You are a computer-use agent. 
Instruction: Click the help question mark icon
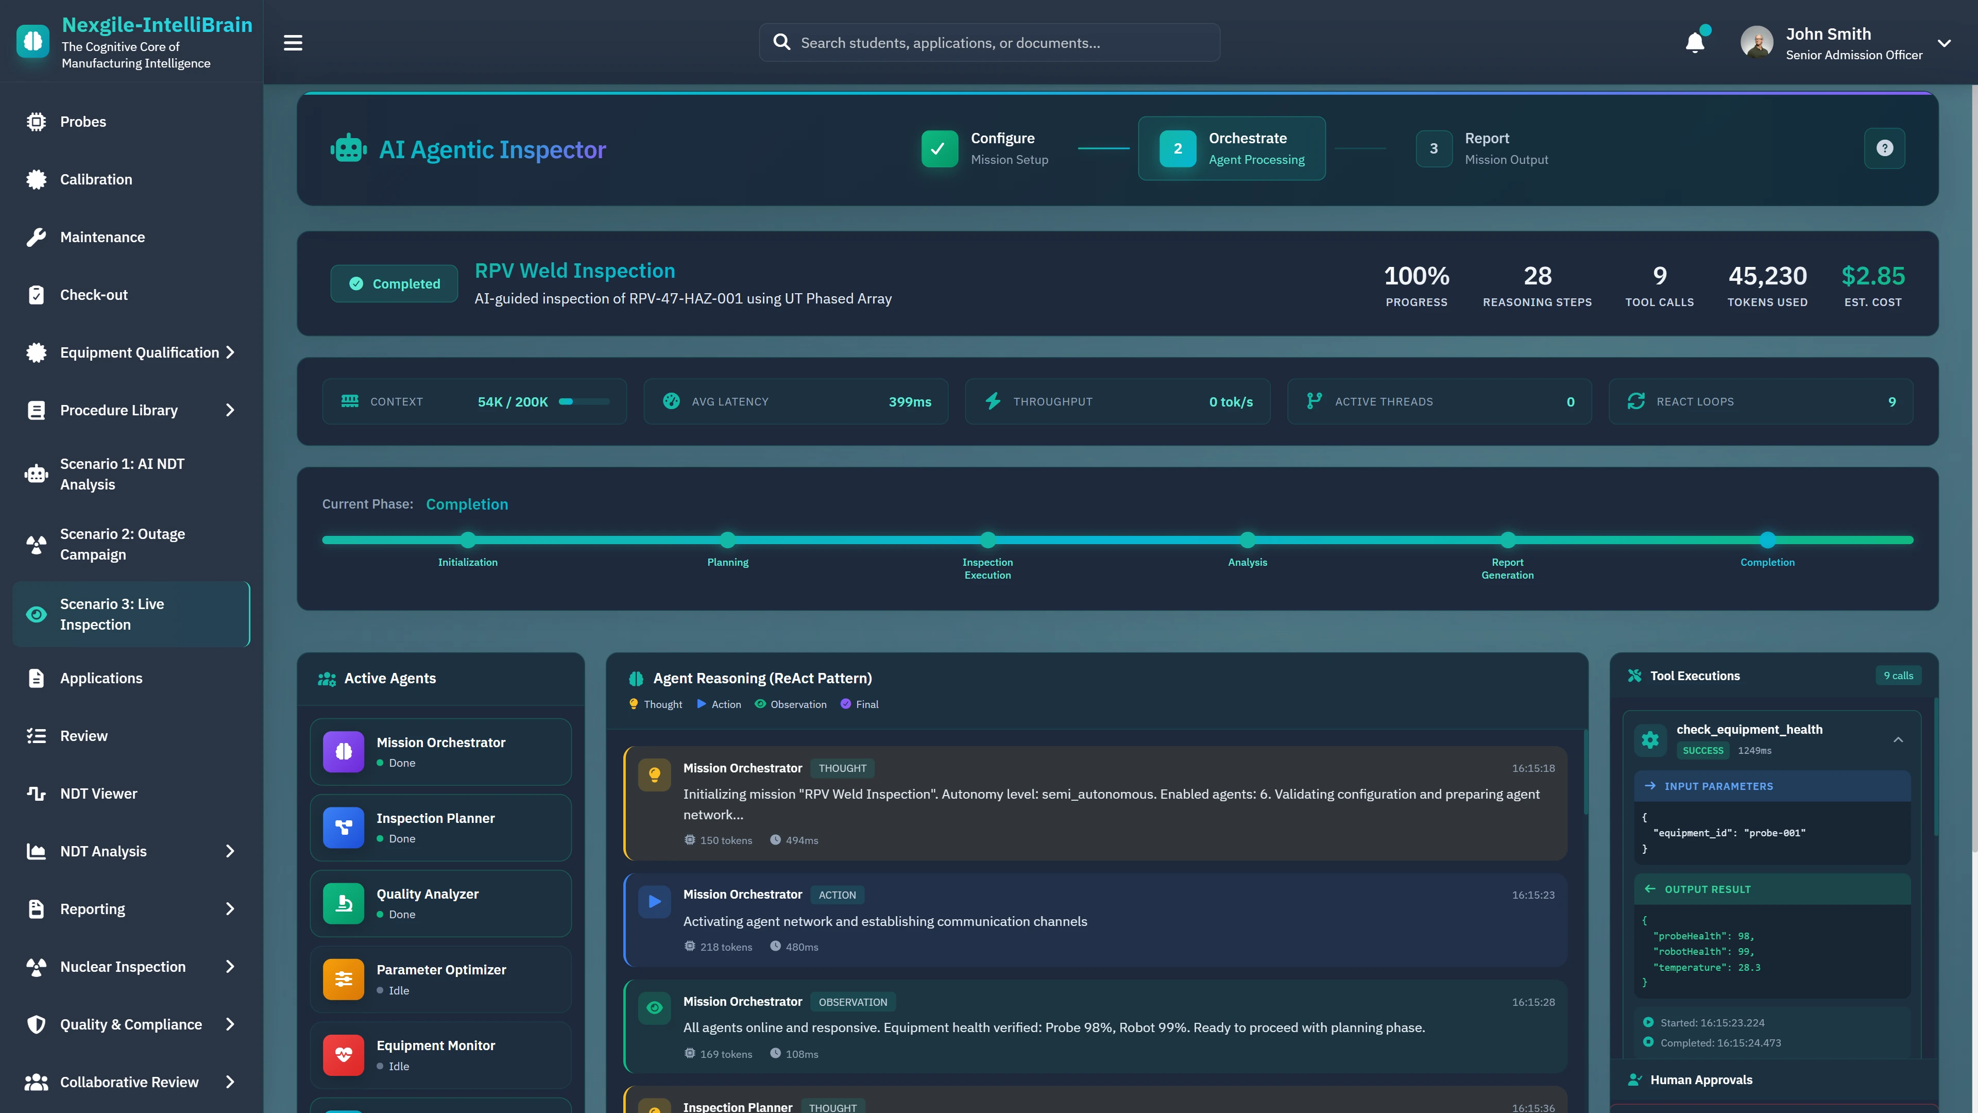tap(1884, 148)
